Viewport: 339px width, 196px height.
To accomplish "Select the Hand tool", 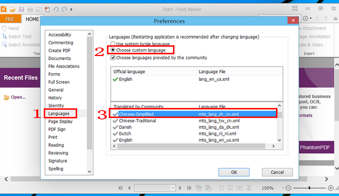I will click(10, 28).
